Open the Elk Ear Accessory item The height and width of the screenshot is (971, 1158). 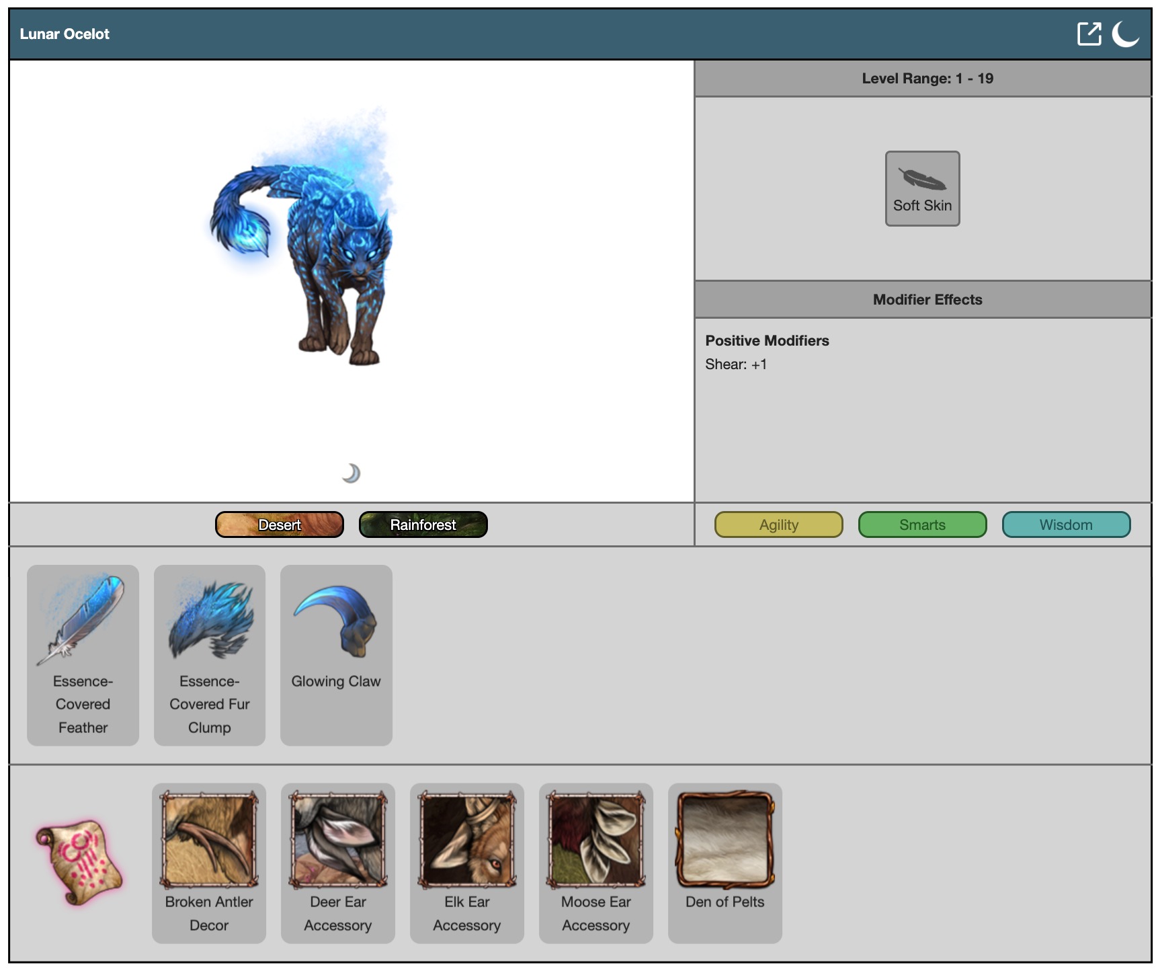point(467,862)
